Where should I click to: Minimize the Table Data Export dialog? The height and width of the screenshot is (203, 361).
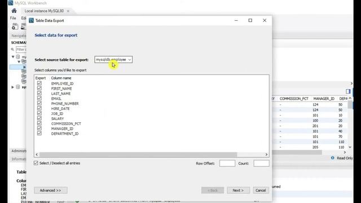(x=236, y=20)
